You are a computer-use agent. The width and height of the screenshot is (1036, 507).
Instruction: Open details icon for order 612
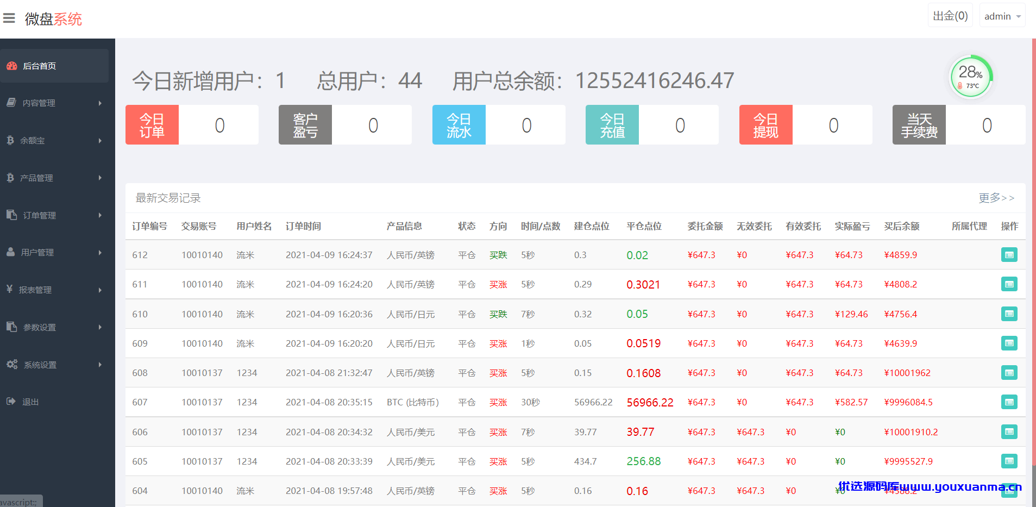[1009, 255]
